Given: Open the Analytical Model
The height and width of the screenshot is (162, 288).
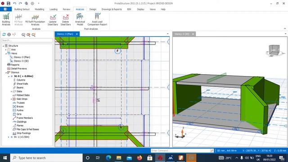Looking at the screenshot, I should tap(80, 19).
